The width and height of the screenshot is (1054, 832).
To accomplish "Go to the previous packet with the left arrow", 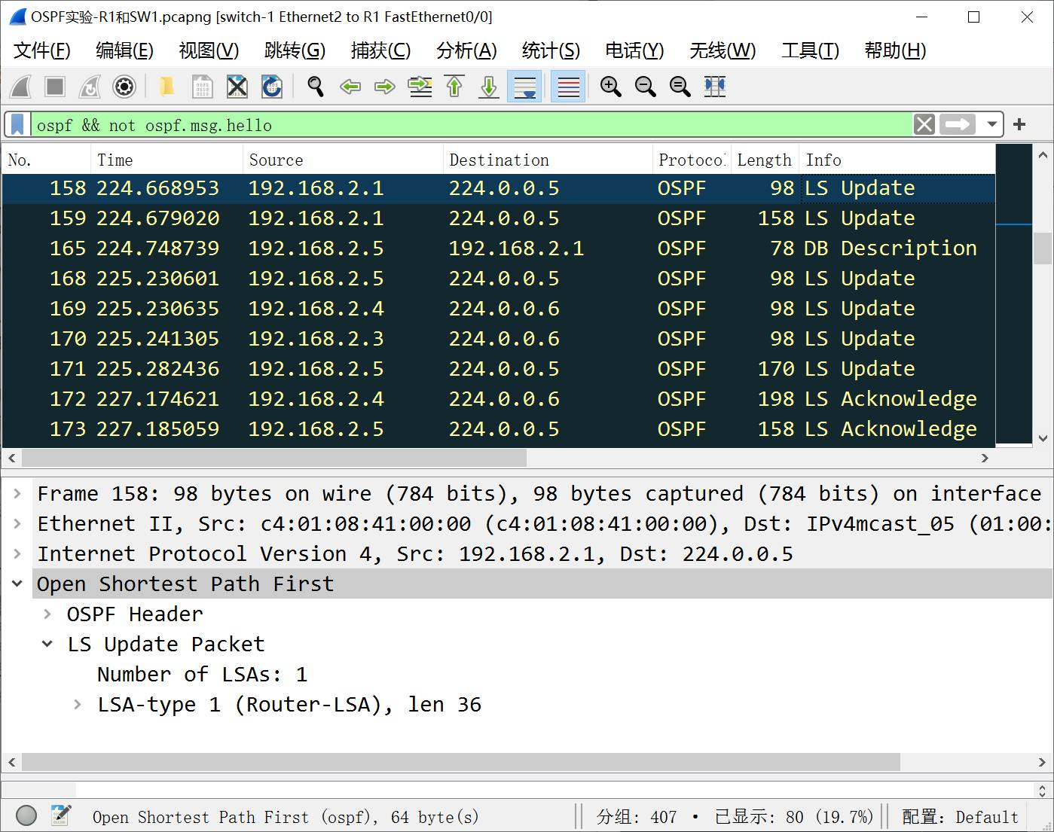I will click(350, 87).
